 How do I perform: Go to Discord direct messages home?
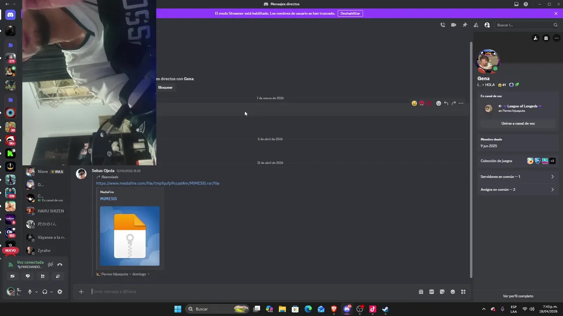tap(11, 14)
